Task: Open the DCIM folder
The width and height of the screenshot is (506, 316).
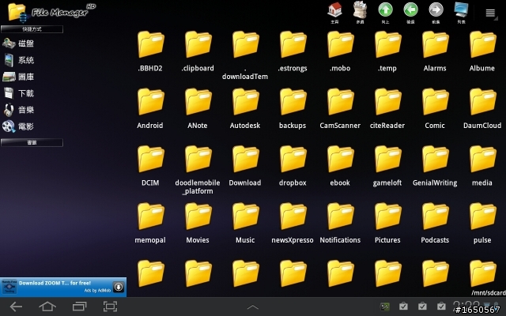Action: [150, 166]
